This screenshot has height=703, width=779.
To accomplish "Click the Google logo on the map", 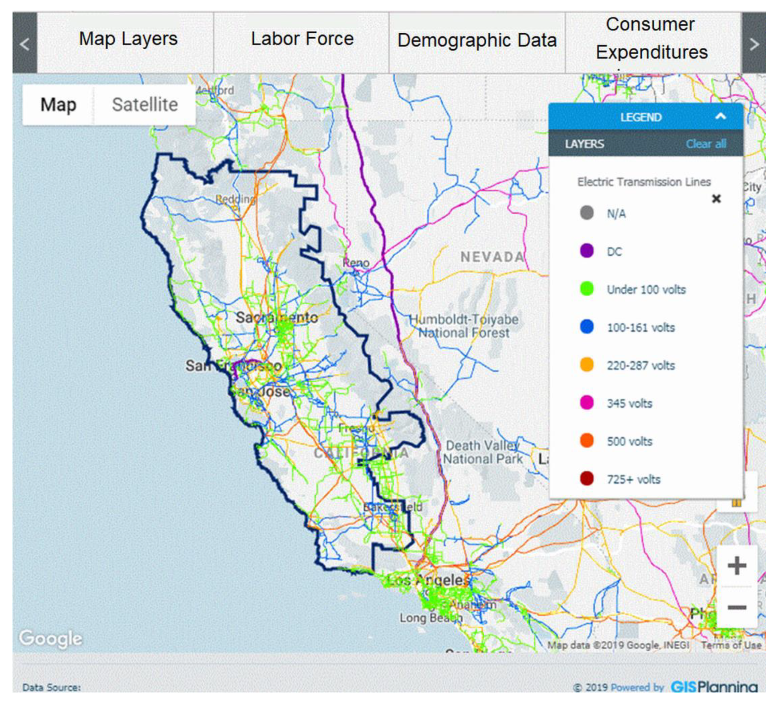I will tap(51, 638).
